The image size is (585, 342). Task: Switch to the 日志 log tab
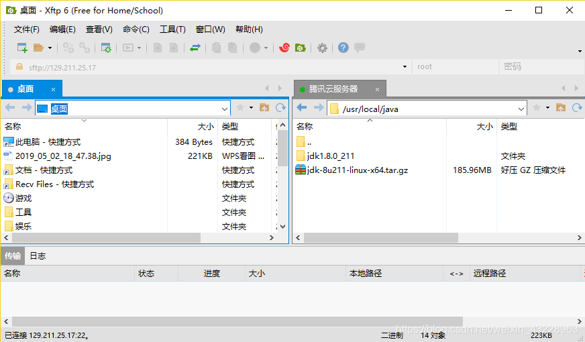(x=38, y=256)
